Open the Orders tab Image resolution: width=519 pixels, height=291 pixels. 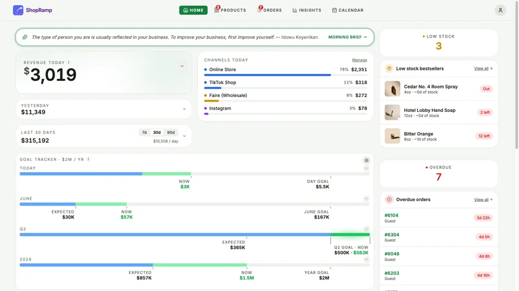pos(269,10)
